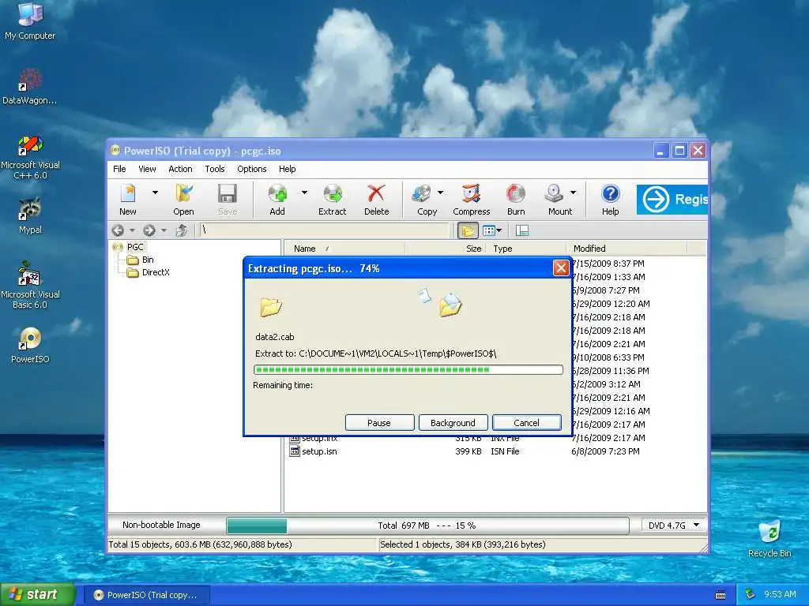
Task: Open the Forward history dropdown arrow
Action: pyautogui.click(x=164, y=230)
